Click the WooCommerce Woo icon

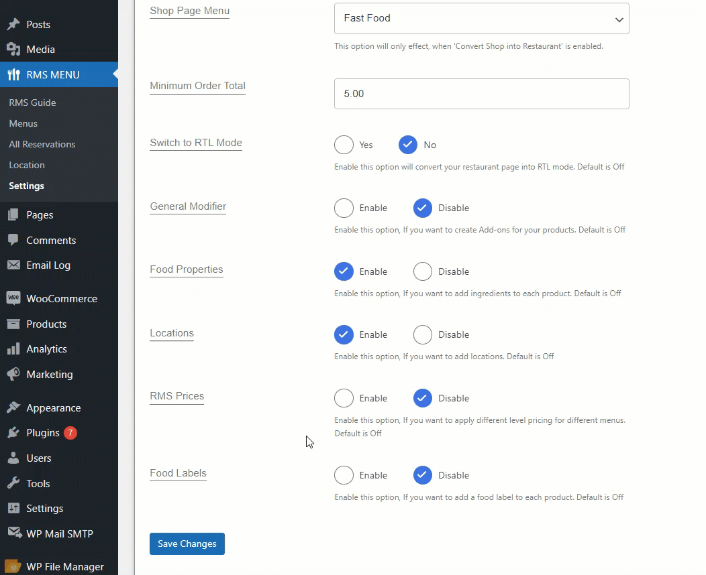[13, 298]
